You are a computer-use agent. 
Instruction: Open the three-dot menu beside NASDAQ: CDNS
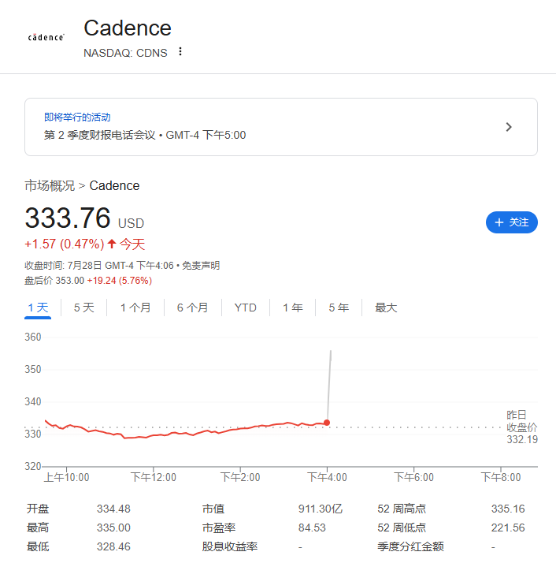click(x=180, y=52)
